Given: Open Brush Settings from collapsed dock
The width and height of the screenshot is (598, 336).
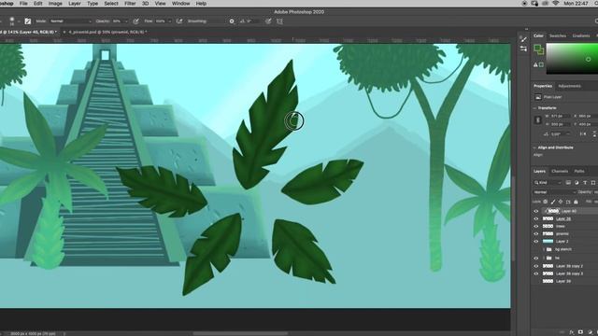Looking at the screenshot, I should 523,49.
